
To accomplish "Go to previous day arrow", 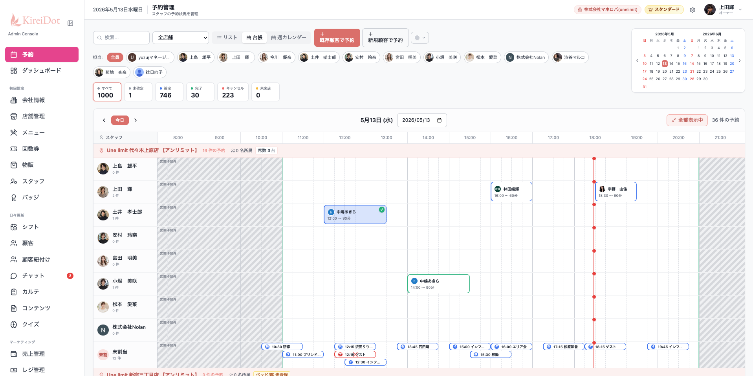I will point(104,120).
